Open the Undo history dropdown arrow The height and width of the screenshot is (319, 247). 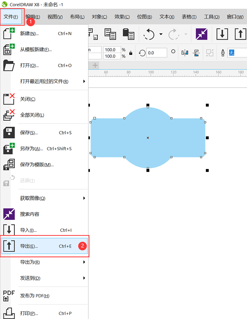(161, 34)
